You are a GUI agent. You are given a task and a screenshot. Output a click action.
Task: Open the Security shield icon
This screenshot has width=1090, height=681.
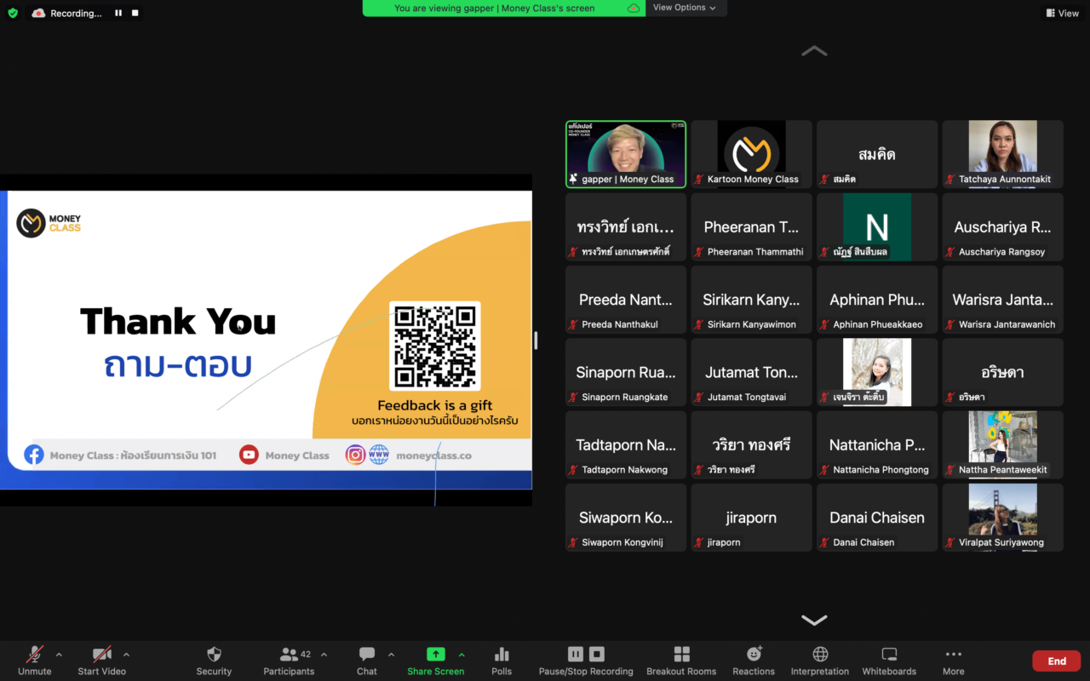[x=214, y=655]
